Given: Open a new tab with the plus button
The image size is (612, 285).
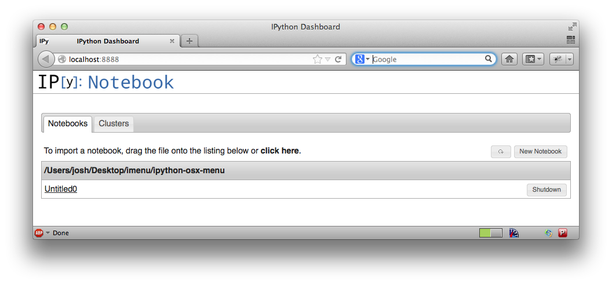Looking at the screenshot, I should click(x=190, y=41).
